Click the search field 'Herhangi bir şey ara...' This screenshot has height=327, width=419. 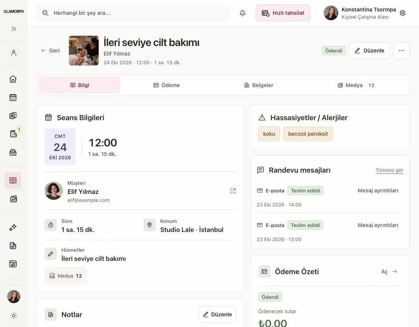pyautogui.click(x=132, y=13)
